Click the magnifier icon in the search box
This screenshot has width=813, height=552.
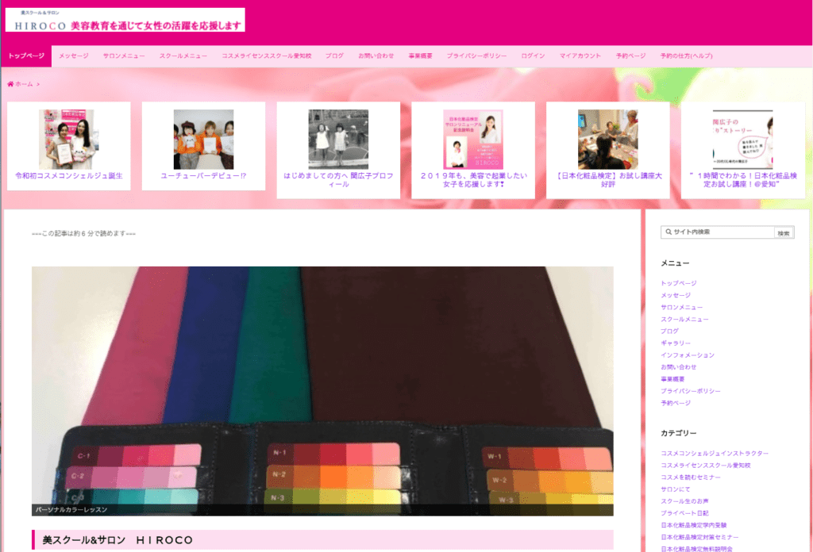point(668,232)
